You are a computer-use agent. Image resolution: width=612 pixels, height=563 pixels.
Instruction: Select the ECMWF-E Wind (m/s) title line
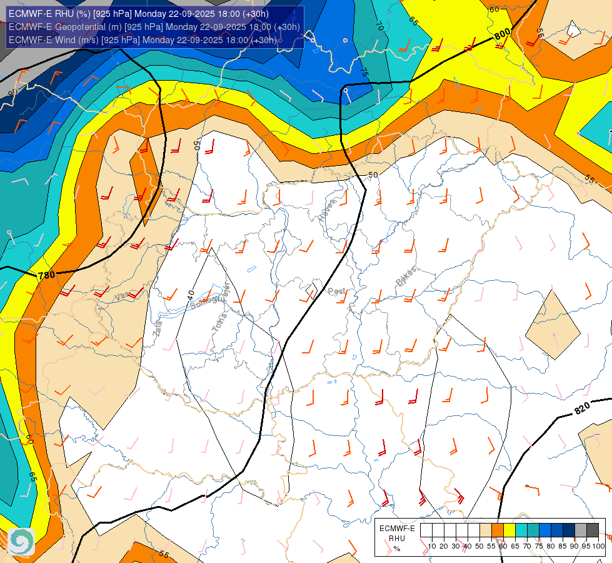click(x=143, y=40)
